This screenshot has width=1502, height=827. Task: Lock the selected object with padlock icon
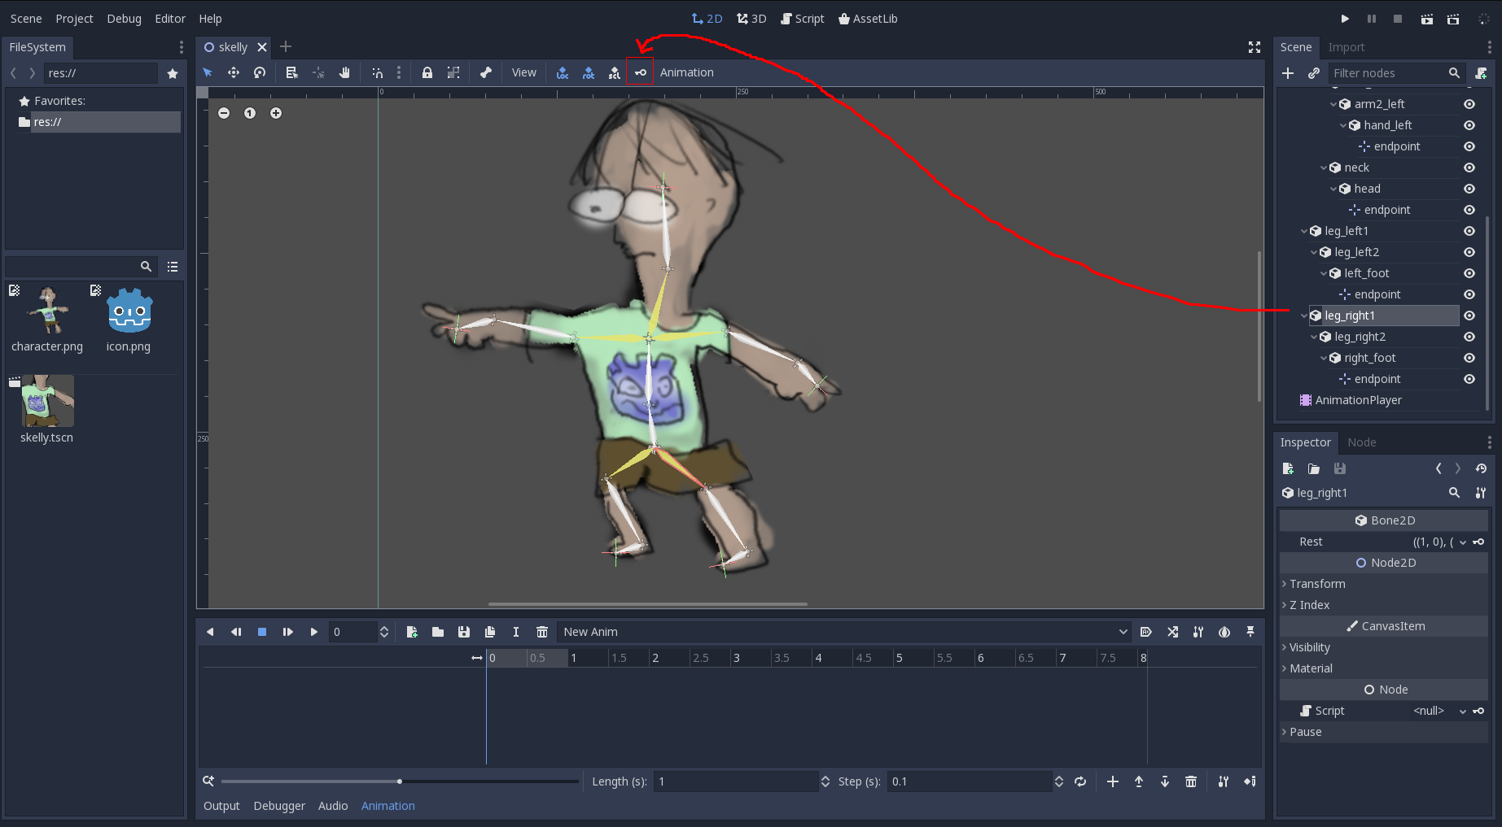pyautogui.click(x=427, y=72)
